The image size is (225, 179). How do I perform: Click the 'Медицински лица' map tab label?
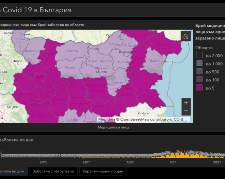point(113,127)
